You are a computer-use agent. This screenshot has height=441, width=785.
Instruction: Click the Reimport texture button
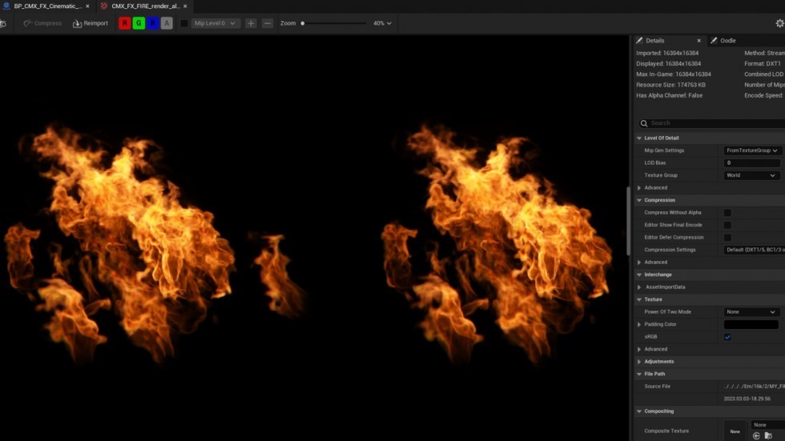tap(90, 23)
